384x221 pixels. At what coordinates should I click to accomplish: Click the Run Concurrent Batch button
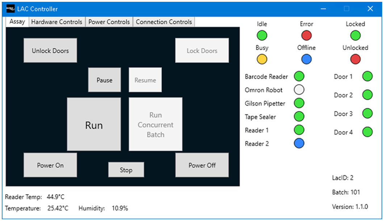pyautogui.click(x=155, y=125)
